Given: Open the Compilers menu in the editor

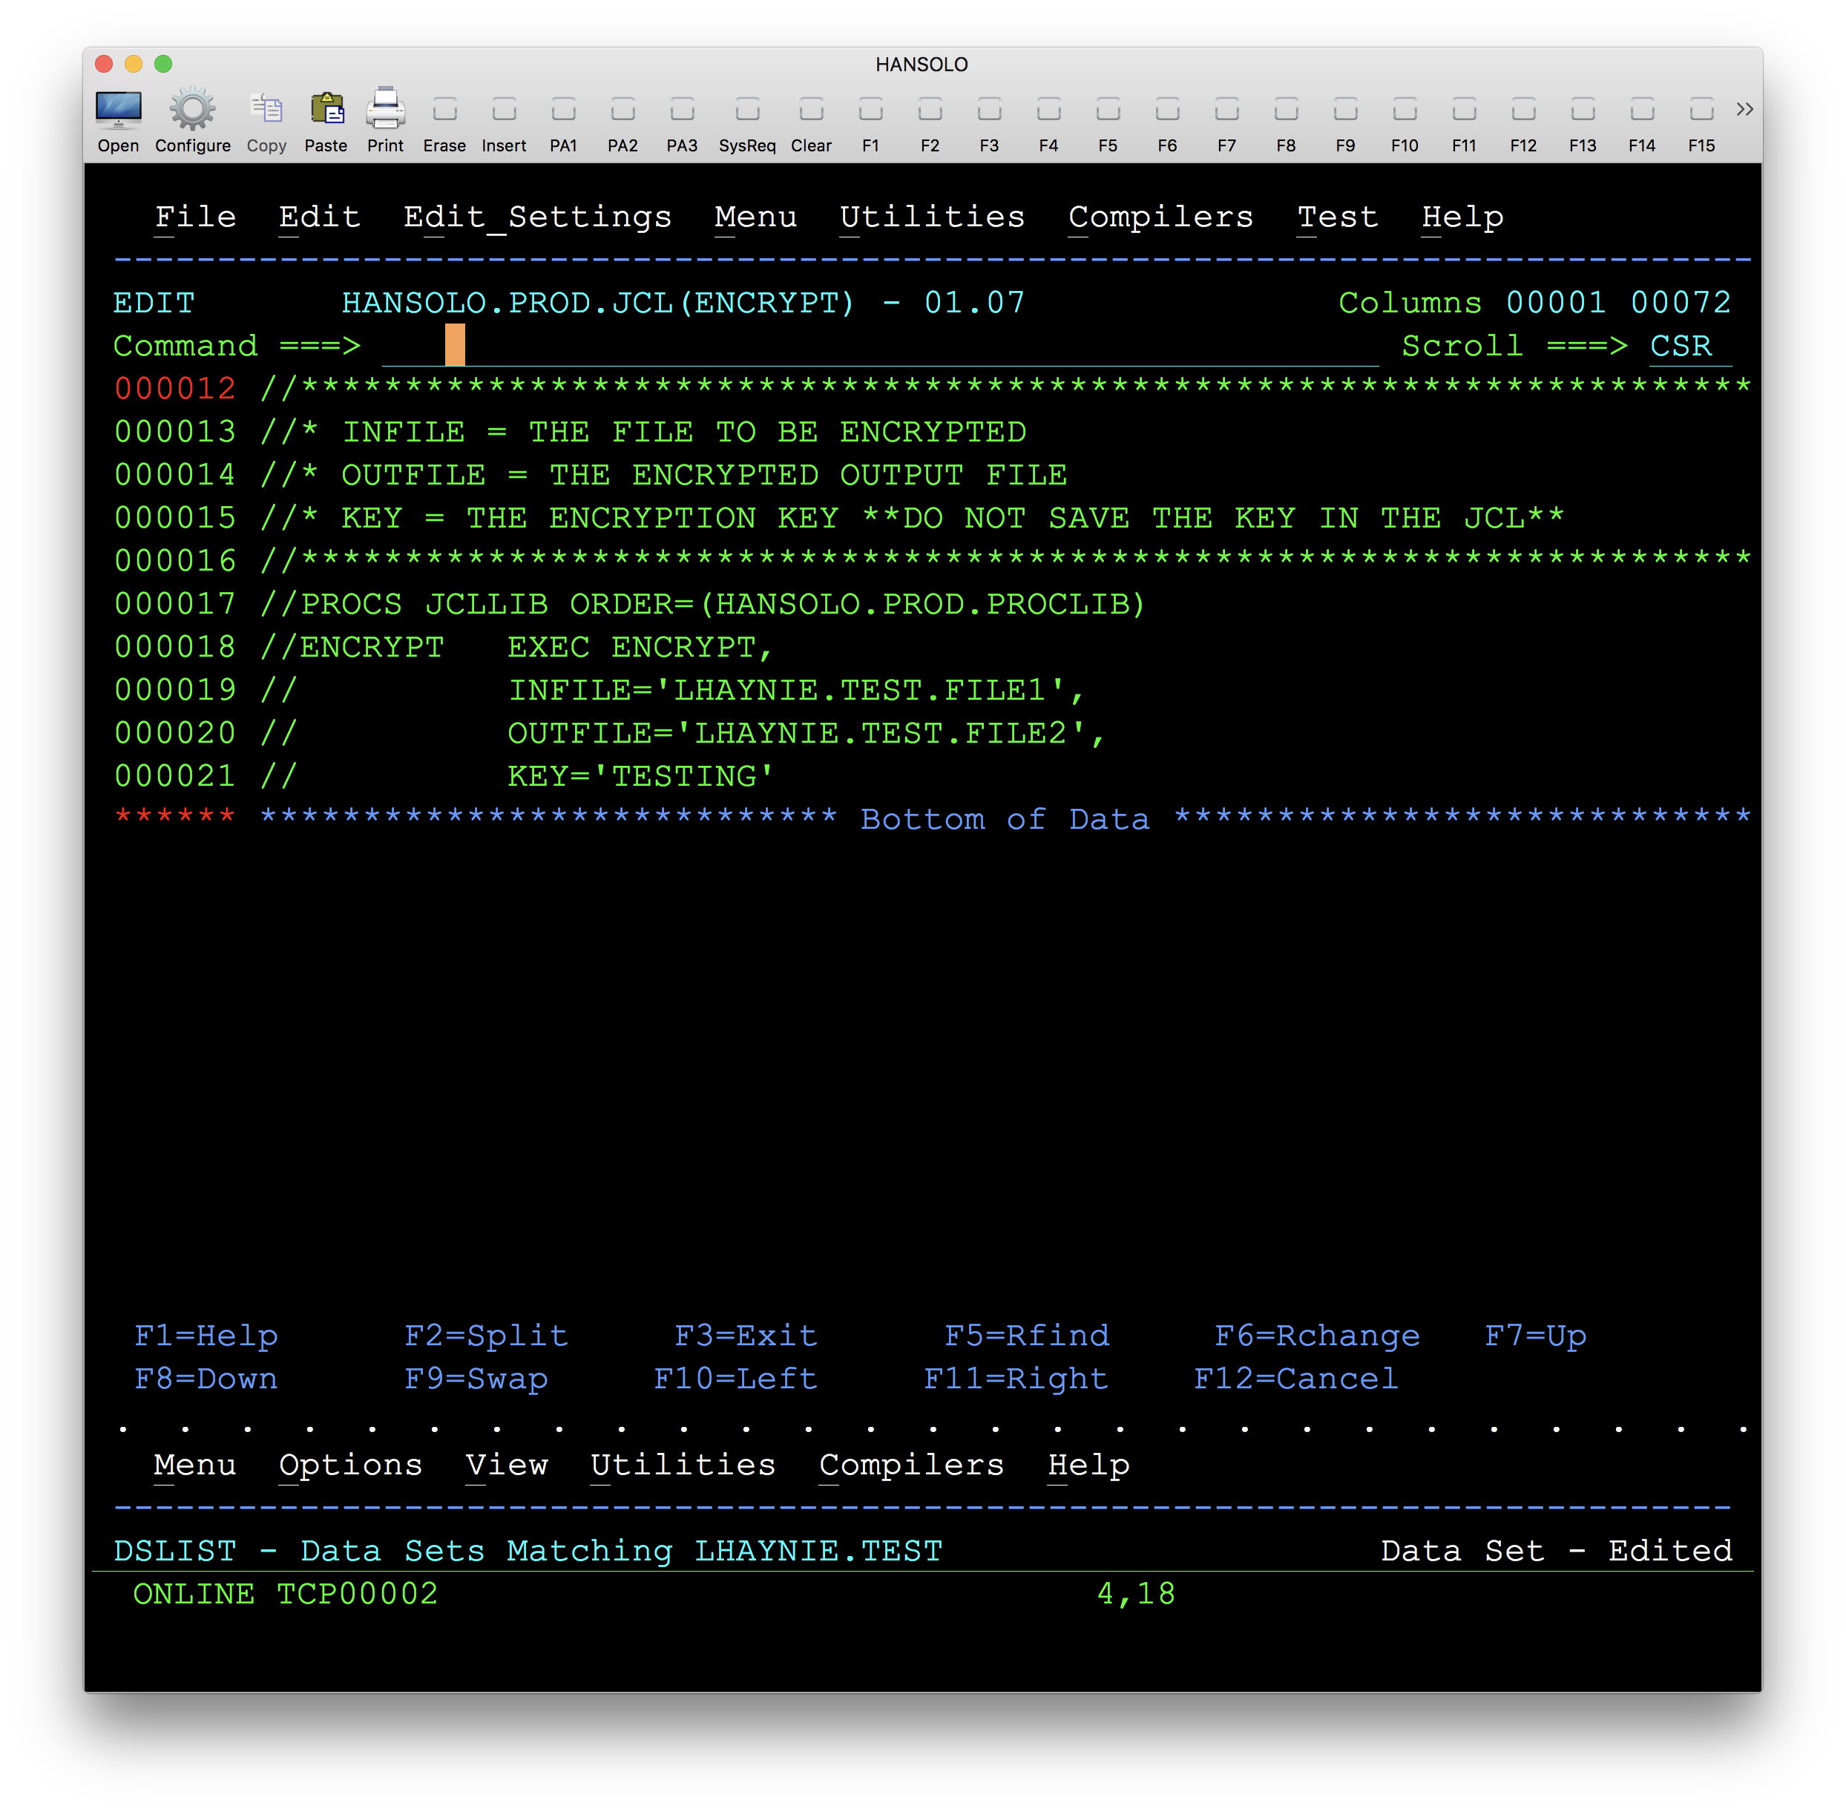Looking at the screenshot, I should click(x=1160, y=217).
